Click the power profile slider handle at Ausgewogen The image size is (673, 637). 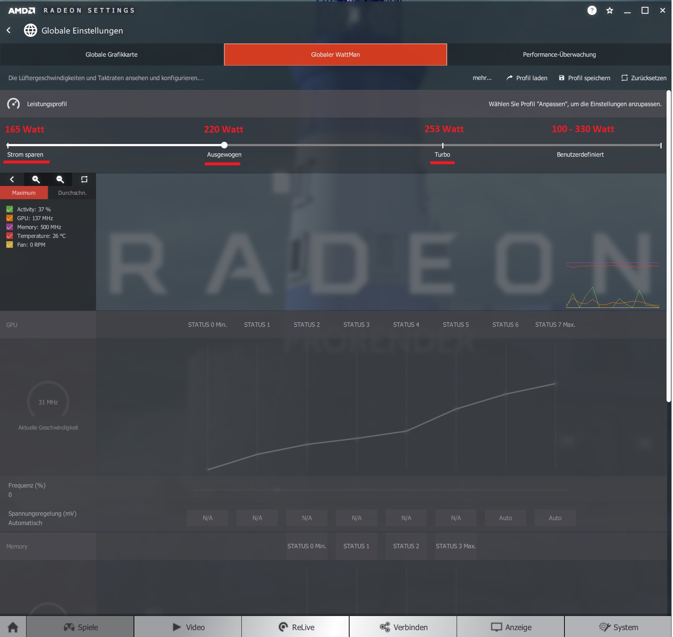pos(224,145)
